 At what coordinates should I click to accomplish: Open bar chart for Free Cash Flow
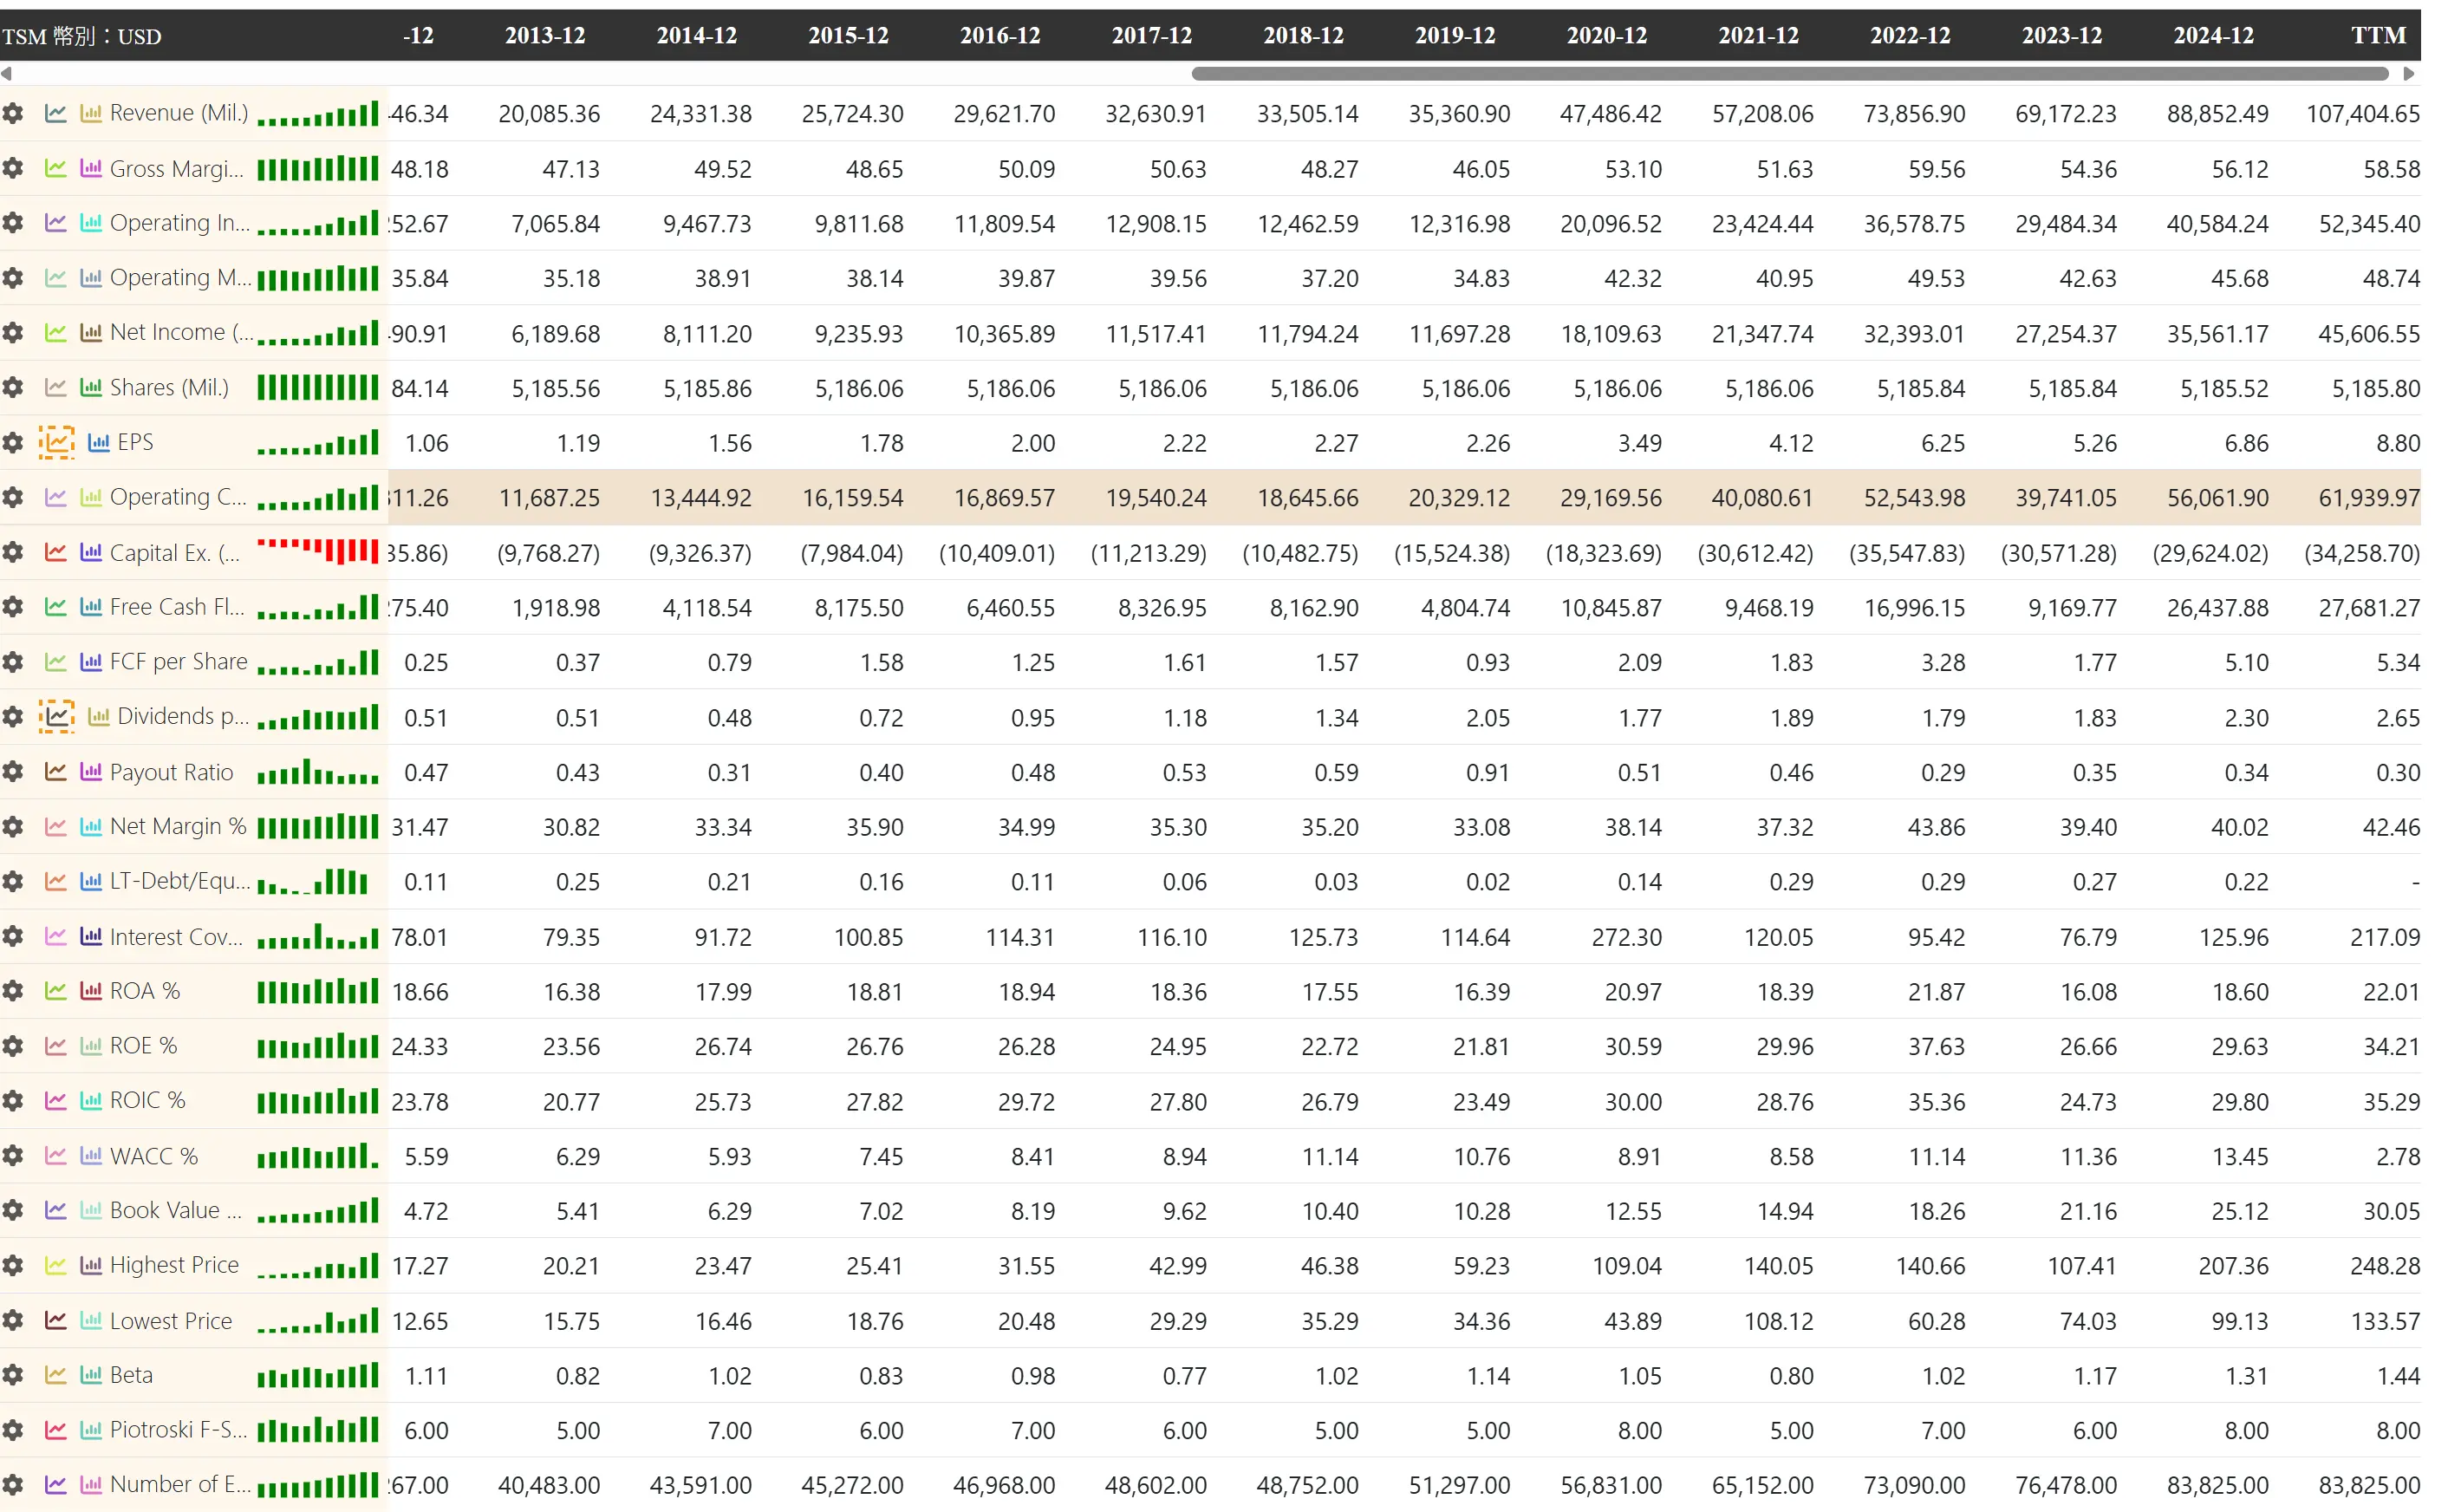point(91,607)
